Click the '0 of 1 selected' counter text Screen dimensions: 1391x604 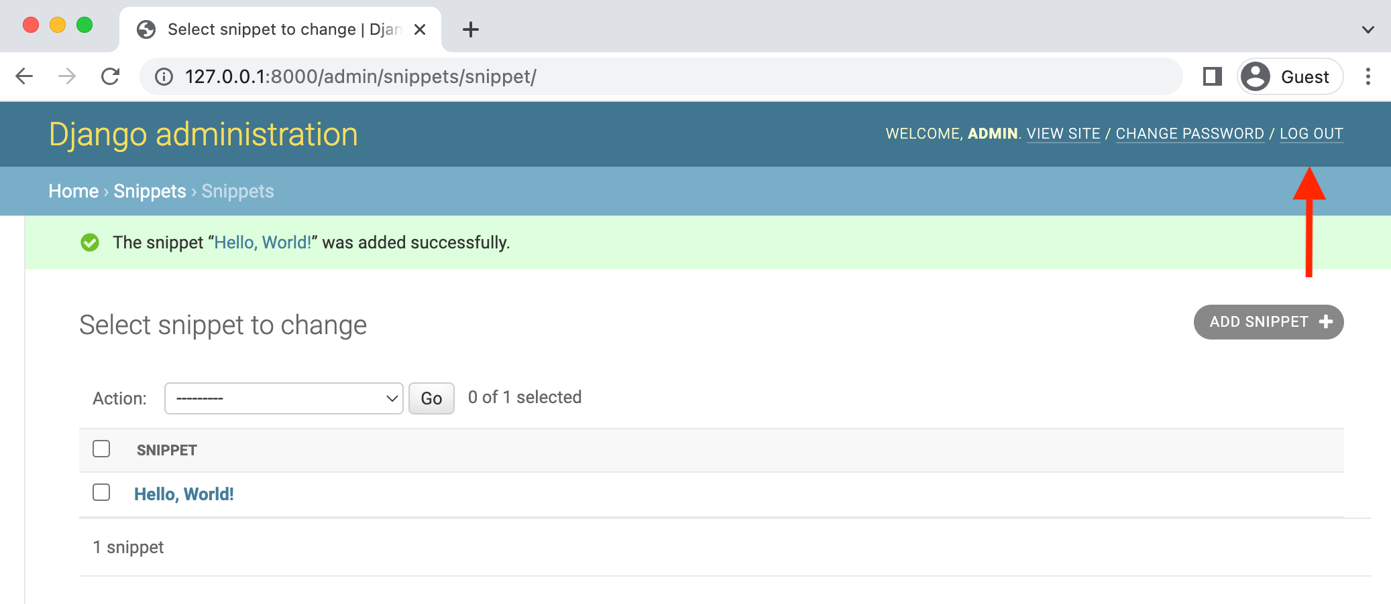click(524, 397)
